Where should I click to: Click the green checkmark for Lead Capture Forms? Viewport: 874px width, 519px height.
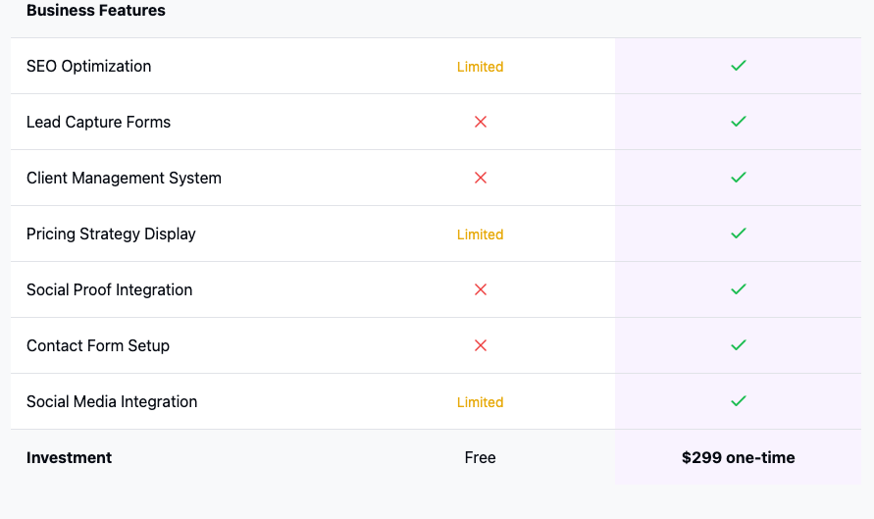pos(738,122)
